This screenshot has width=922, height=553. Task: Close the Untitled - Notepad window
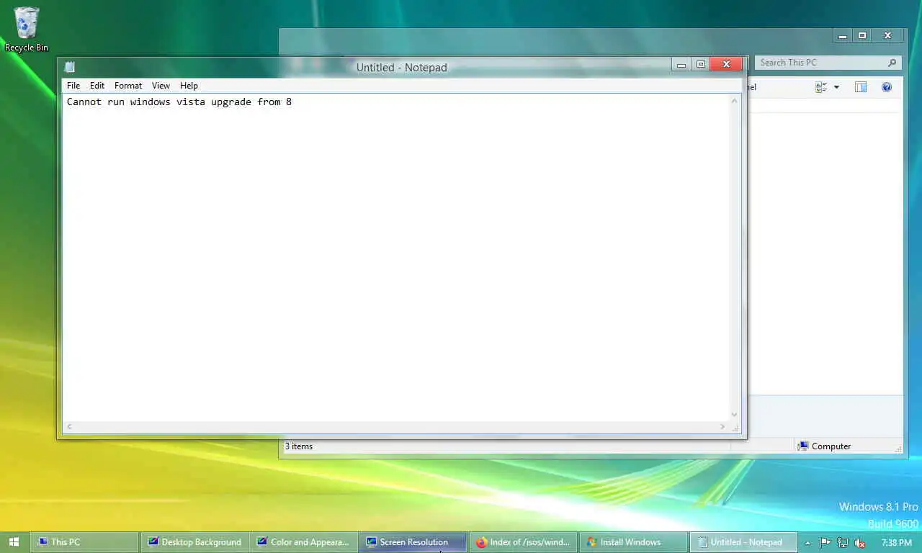(x=726, y=65)
